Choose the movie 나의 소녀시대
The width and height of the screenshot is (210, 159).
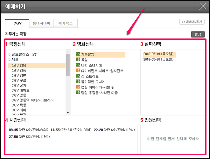click(91, 65)
